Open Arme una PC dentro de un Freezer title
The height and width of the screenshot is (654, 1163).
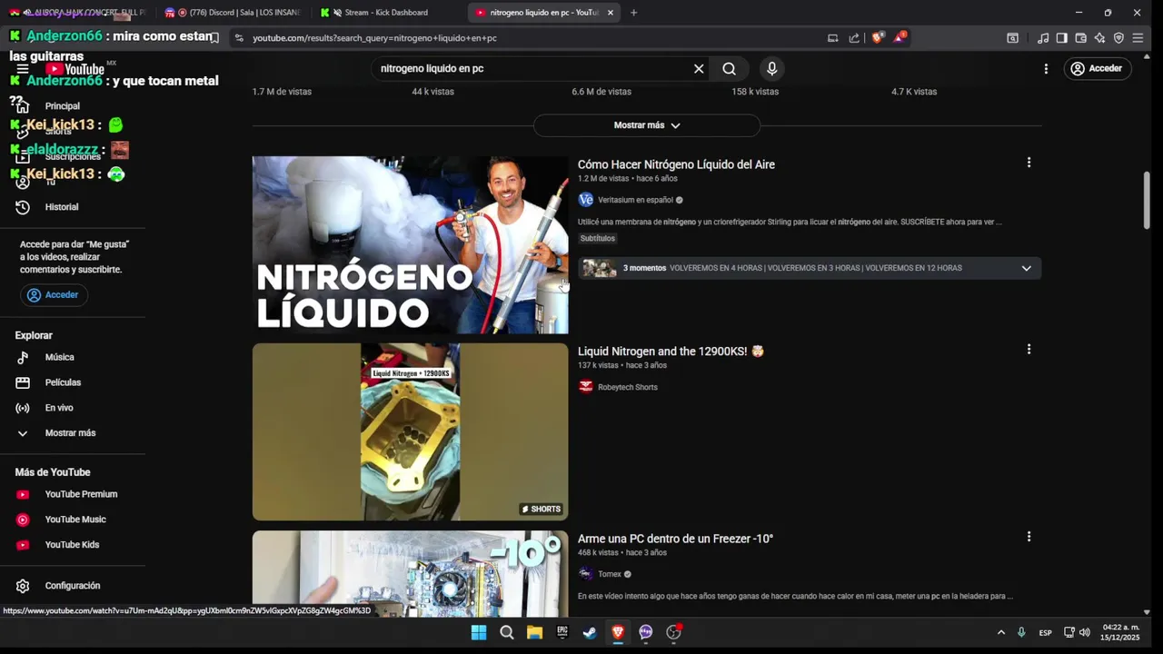pos(675,539)
